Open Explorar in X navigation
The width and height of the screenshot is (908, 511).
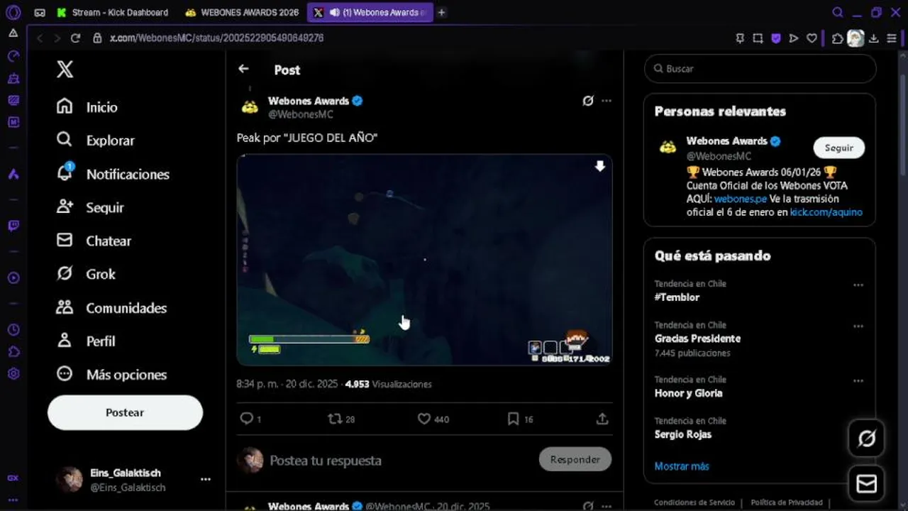point(95,141)
